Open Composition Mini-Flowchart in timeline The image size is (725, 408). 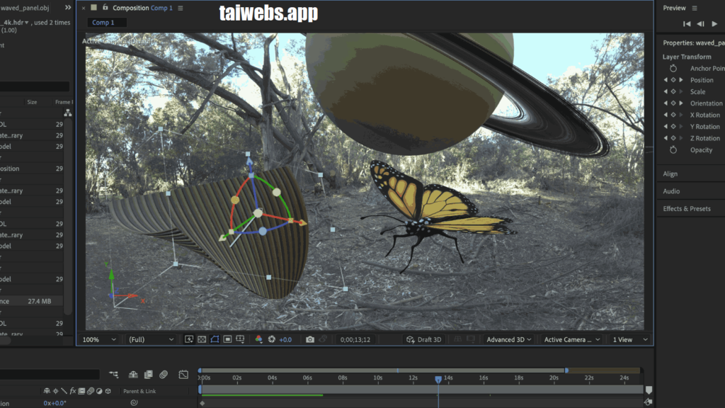(114, 374)
